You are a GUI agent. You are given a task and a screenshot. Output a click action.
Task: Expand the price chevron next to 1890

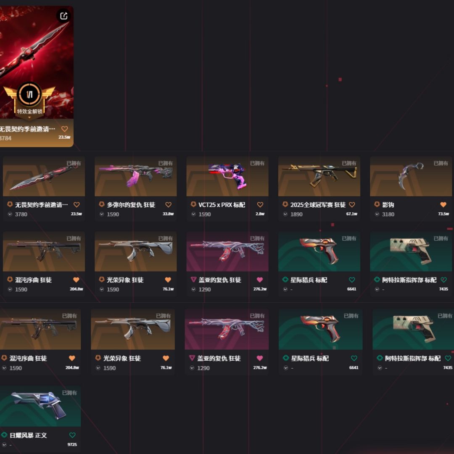(285, 214)
